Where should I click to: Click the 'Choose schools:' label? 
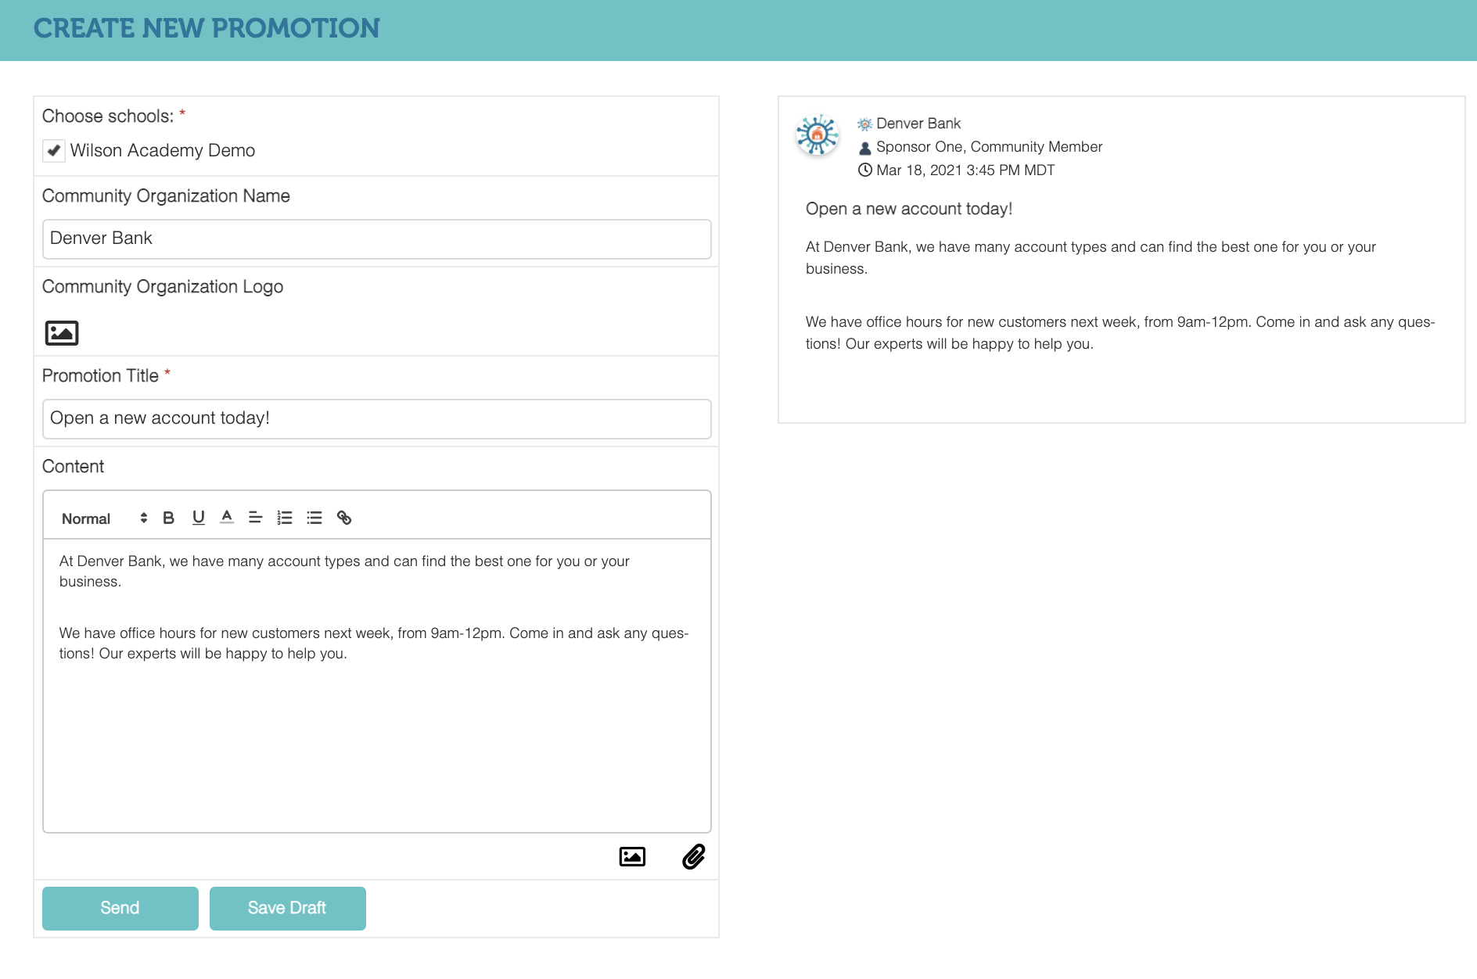(108, 116)
